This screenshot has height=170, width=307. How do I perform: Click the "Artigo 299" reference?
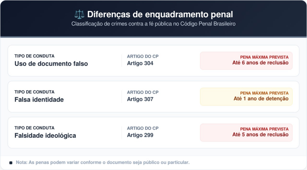[x=140, y=135]
